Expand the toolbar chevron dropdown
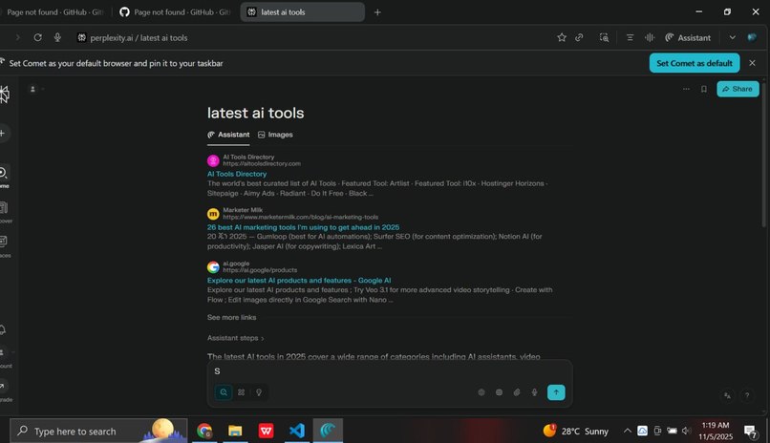770x443 pixels. click(732, 37)
